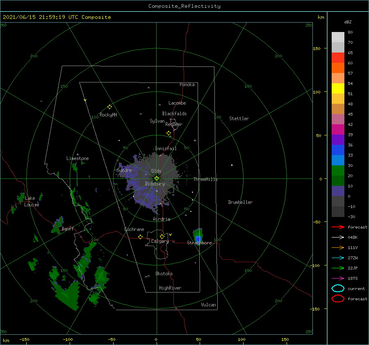The image size is (369, 345).
Task: Click the HighRiver label
Action: click(x=170, y=288)
